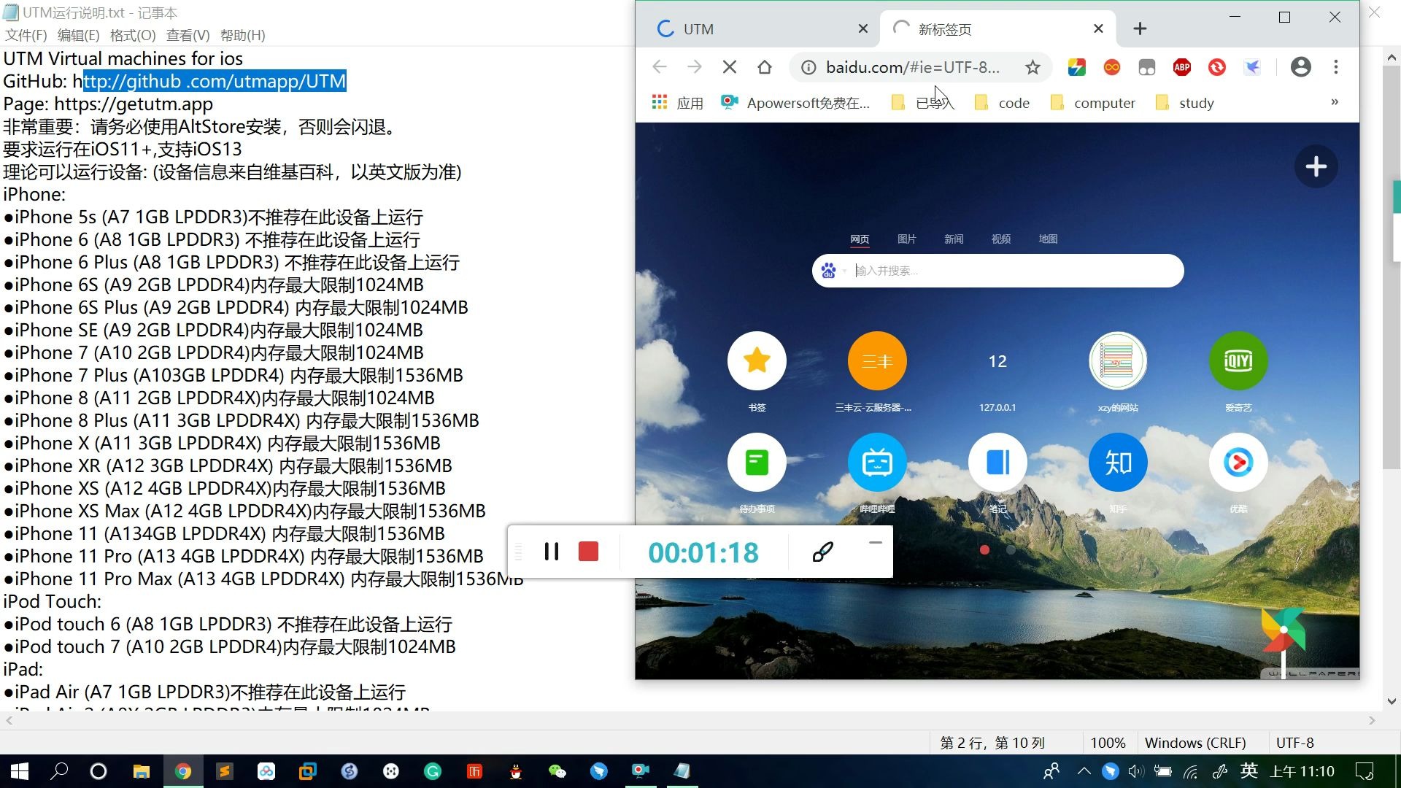Viewport: 1401px width, 788px height.
Task: Open Notepad 查看(V) menu
Action: [x=188, y=35]
